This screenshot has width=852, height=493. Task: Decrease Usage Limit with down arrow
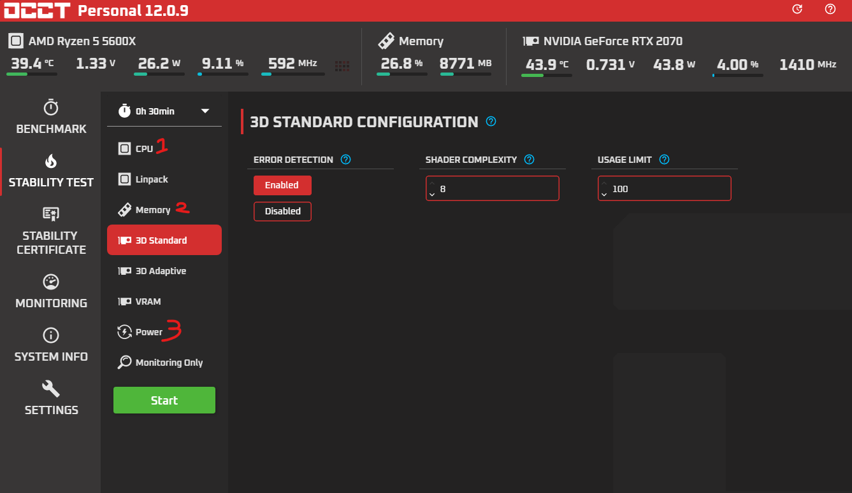(605, 194)
